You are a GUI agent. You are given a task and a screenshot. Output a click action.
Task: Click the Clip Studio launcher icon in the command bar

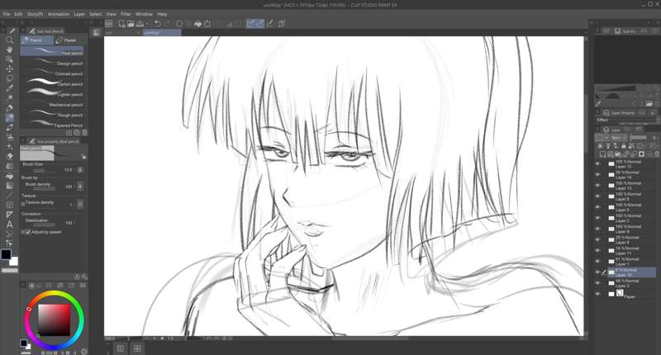coord(109,24)
